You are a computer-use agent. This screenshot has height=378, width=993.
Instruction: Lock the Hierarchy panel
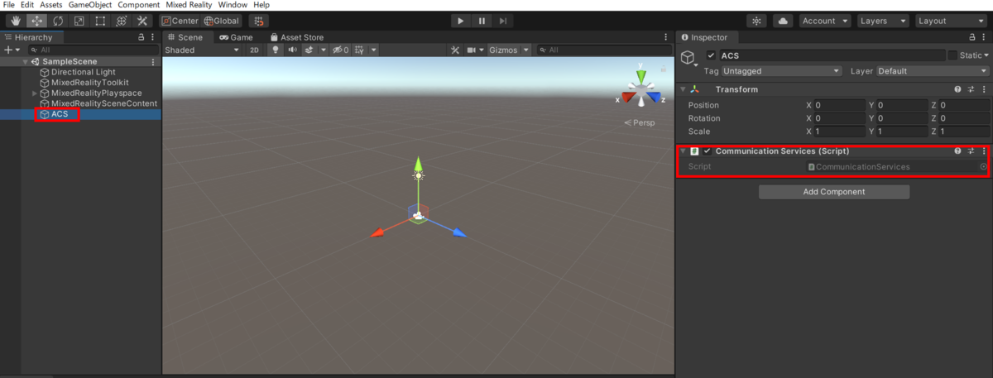point(141,37)
